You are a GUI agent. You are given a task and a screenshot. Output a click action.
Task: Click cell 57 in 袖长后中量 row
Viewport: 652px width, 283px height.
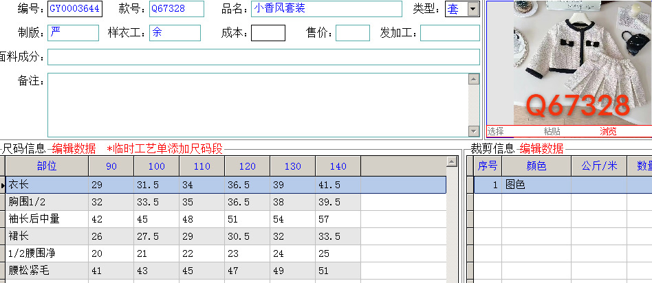click(x=338, y=219)
